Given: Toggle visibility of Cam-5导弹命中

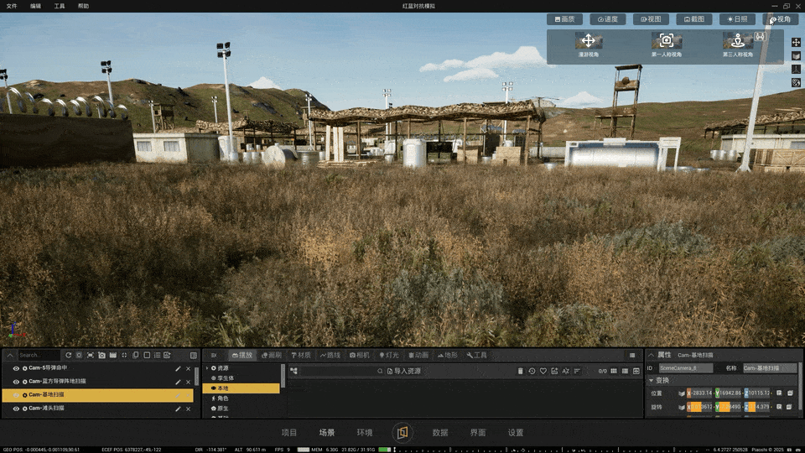Looking at the screenshot, I should point(16,368).
